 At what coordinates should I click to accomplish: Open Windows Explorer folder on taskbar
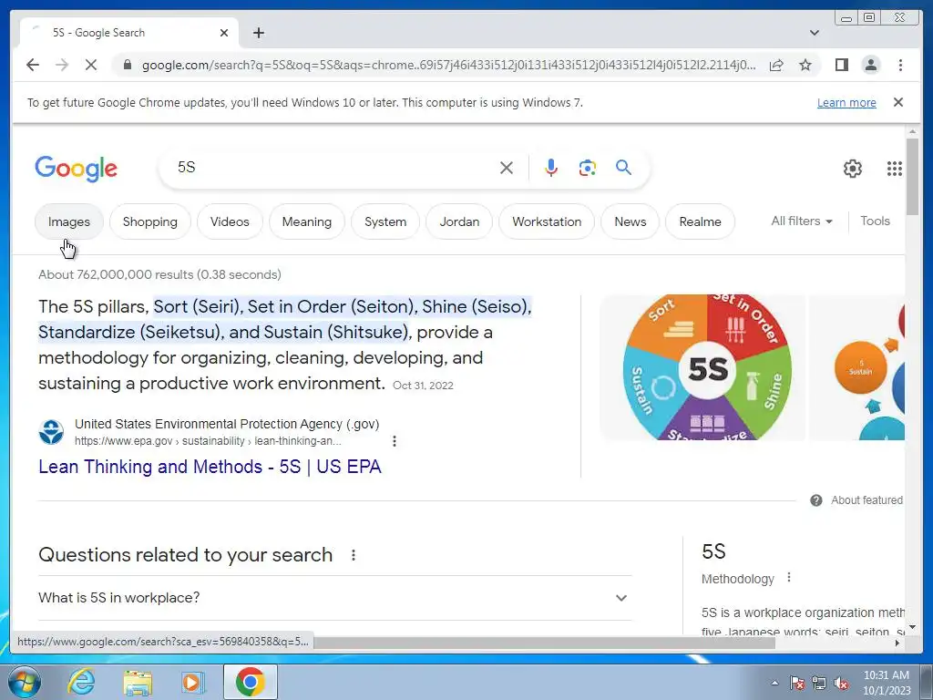137,682
